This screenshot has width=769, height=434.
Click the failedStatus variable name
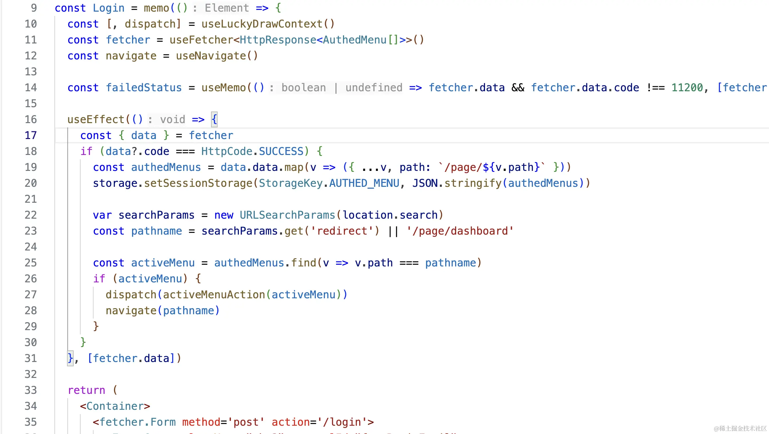tap(144, 88)
